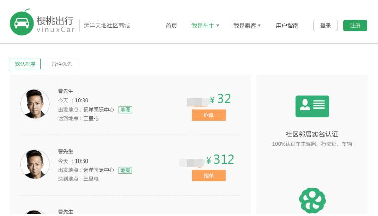378x216 pixels.
Task: Open 用户指南 user guide
Action: pos(287,26)
